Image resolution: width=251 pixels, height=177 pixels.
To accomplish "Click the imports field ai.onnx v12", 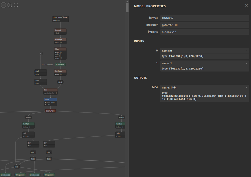I will pyautogui.click(x=204, y=32).
